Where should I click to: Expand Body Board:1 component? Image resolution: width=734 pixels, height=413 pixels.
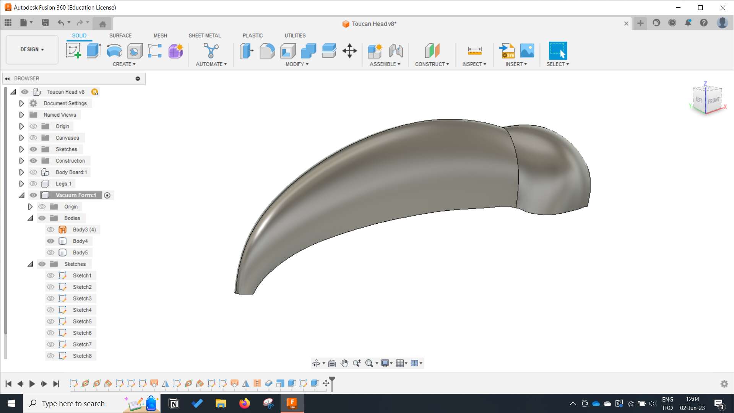coord(21,172)
